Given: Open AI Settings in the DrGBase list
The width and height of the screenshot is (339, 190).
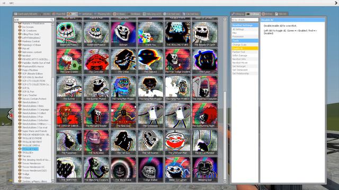Looking at the screenshot, I should click(x=245, y=30).
